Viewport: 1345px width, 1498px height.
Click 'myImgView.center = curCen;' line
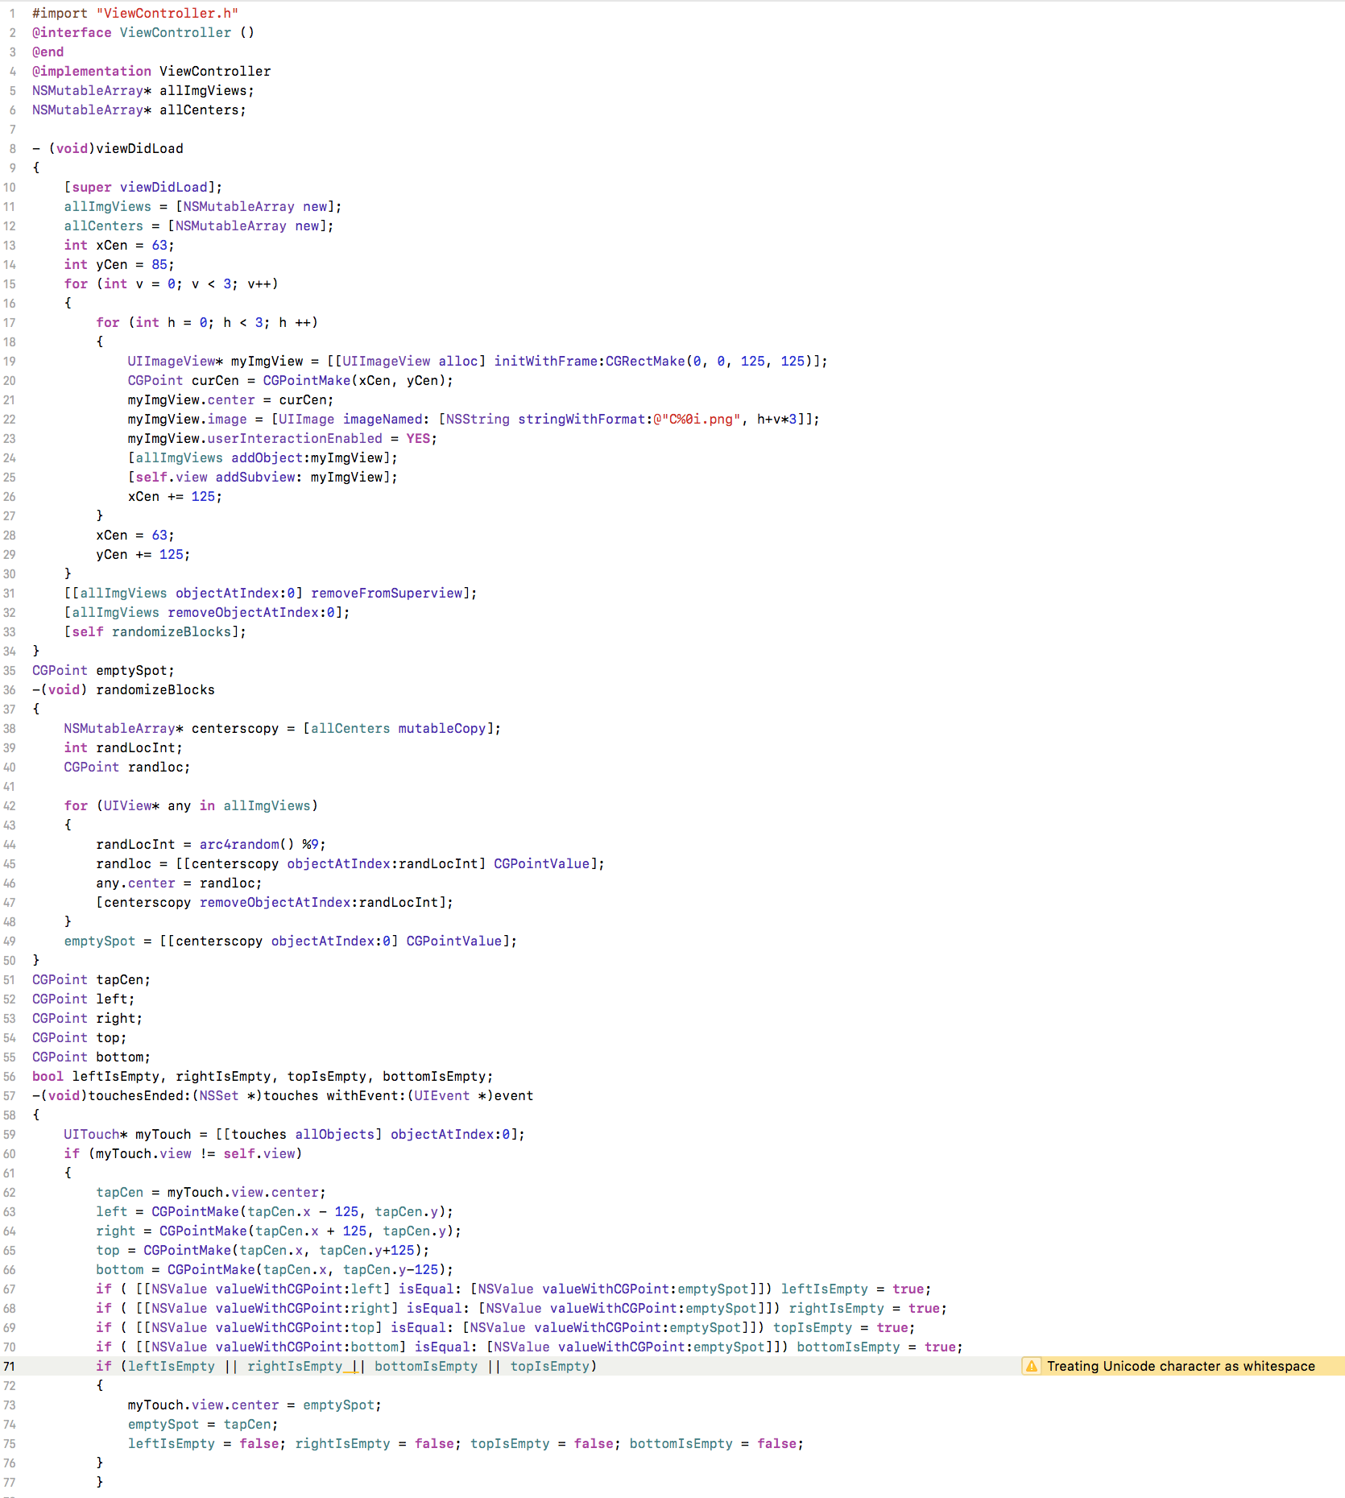tap(230, 399)
